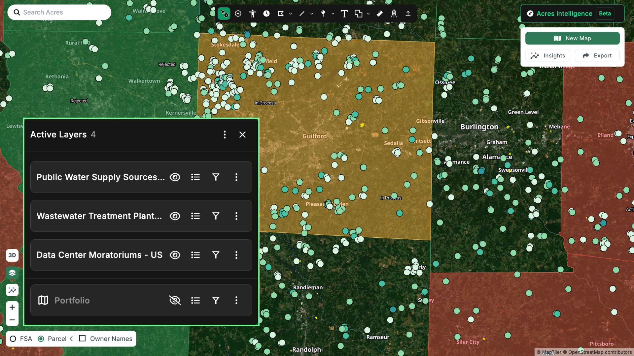Select the cursor info pointer tool
This screenshot has width=634, height=356.
pyautogui.click(x=224, y=14)
